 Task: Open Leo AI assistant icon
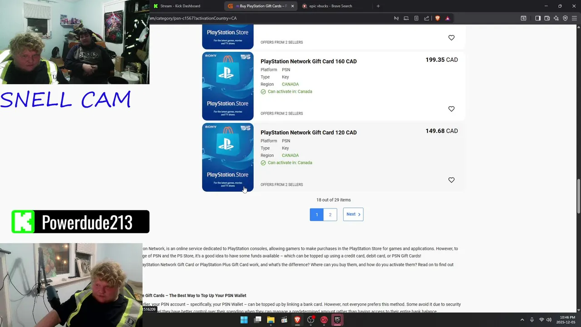(556, 18)
